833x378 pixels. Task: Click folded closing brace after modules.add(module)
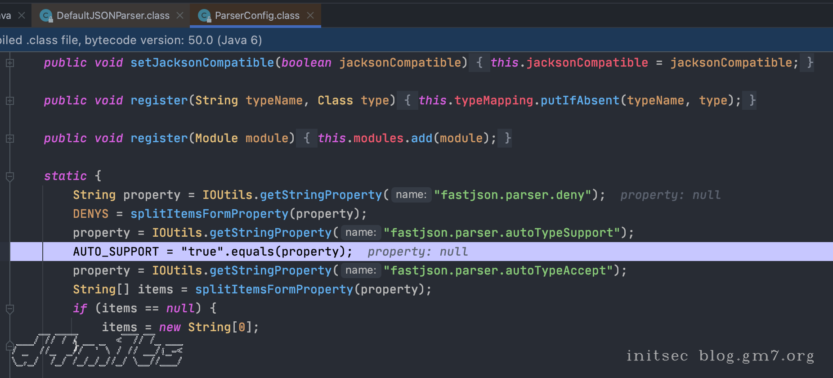(x=507, y=138)
